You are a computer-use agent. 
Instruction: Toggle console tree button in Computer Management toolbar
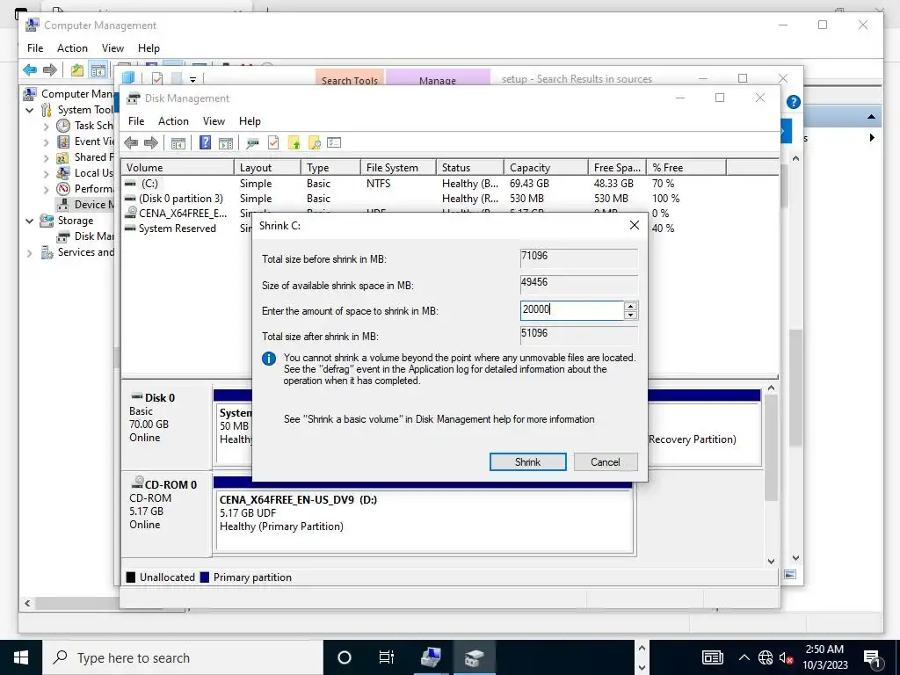tap(98, 70)
